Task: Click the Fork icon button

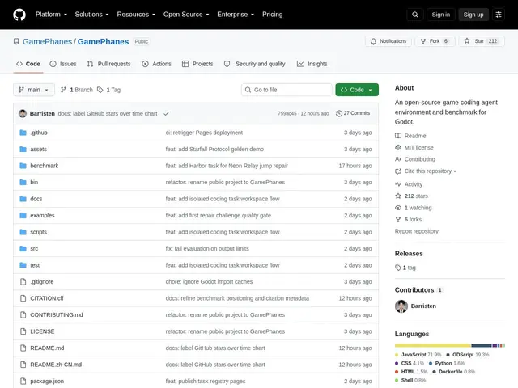Action: click(x=423, y=41)
